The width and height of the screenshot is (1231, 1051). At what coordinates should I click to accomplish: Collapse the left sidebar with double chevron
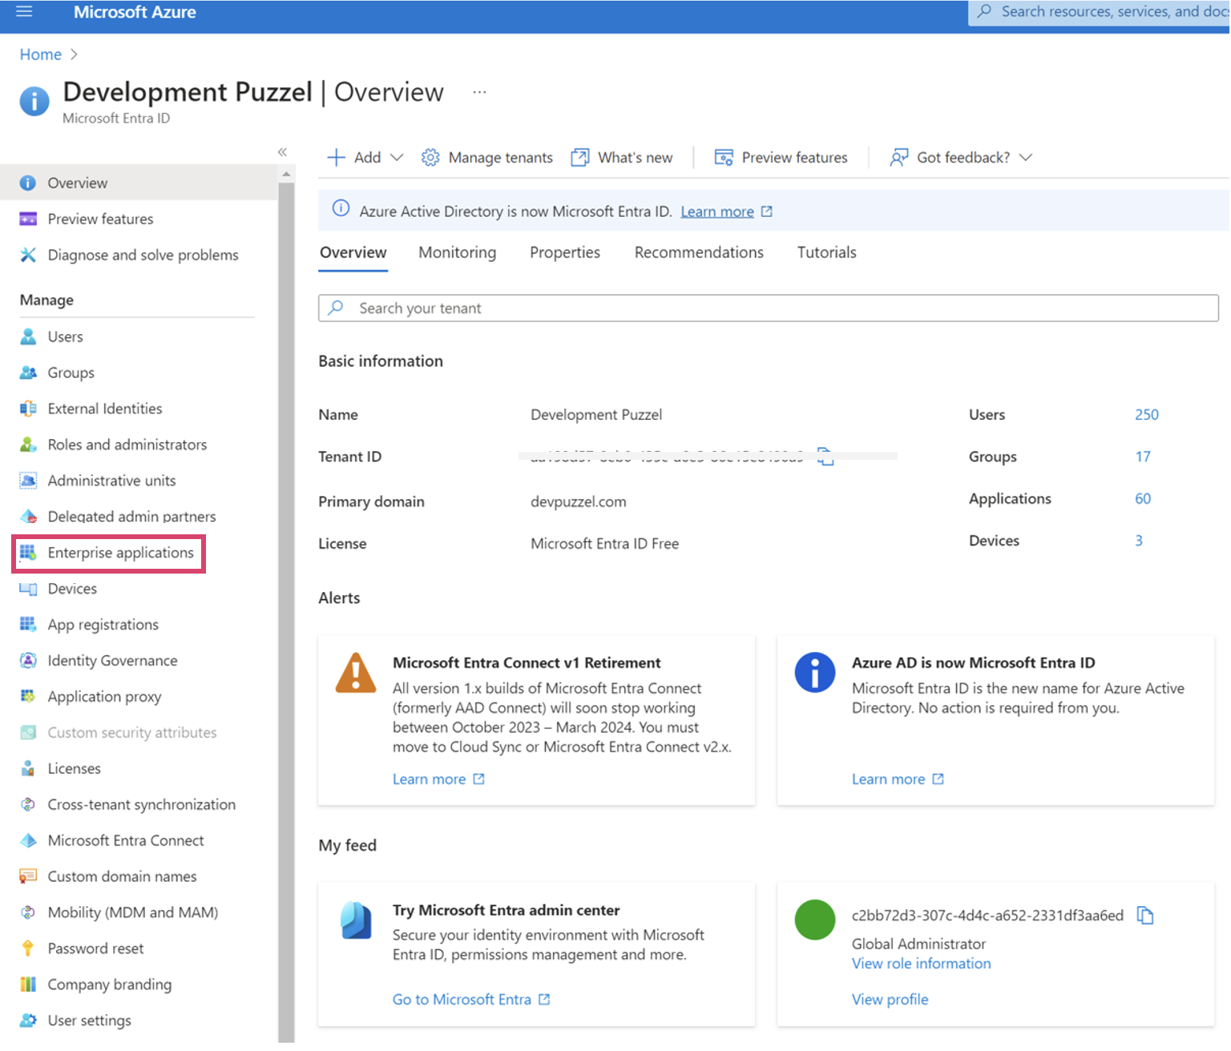[x=282, y=152]
